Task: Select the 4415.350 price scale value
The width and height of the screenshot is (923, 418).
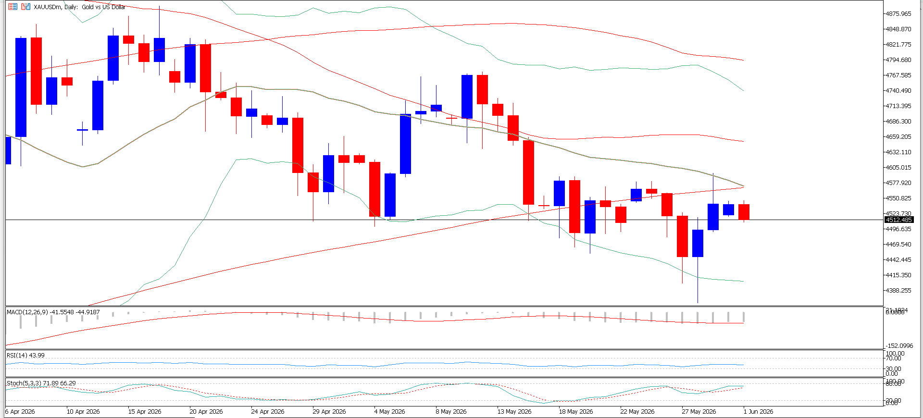Action: point(898,275)
